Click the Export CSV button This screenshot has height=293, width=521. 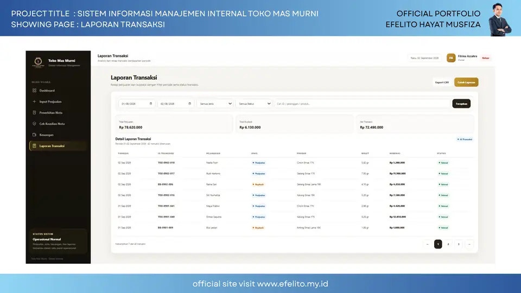(442, 82)
